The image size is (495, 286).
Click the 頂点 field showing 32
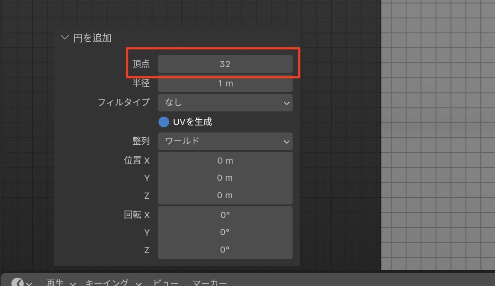(x=225, y=64)
